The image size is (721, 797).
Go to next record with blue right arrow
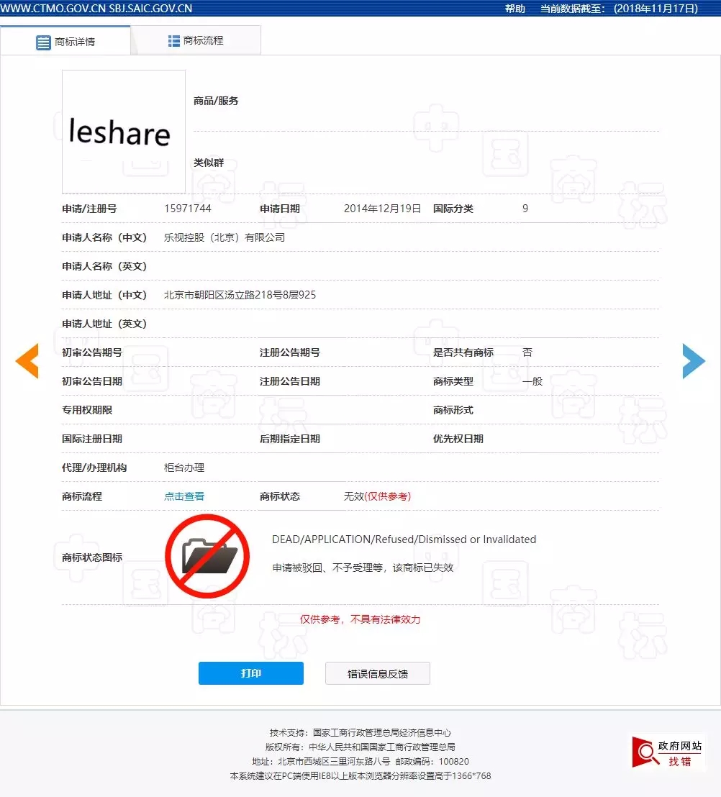(x=694, y=361)
